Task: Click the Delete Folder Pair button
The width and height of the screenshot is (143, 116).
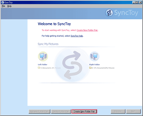Action: pyautogui.click(x=61, y=111)
